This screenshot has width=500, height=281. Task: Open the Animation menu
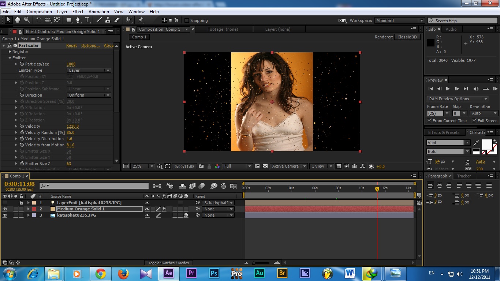pos(99,12)
